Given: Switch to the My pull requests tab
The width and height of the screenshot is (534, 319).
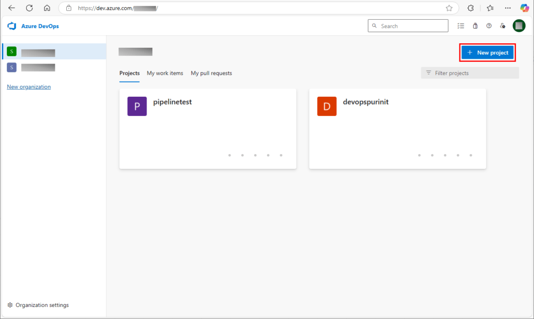Looking at the screenshot, I should point(211,73).
